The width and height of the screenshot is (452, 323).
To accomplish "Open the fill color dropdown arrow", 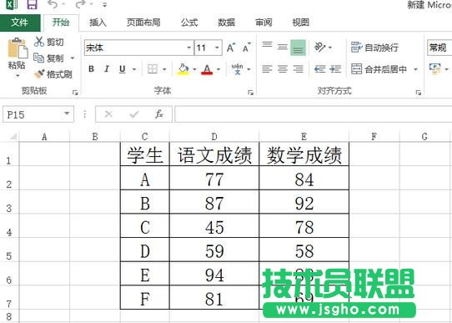I will pyautogui.click(x=194, y=69).
